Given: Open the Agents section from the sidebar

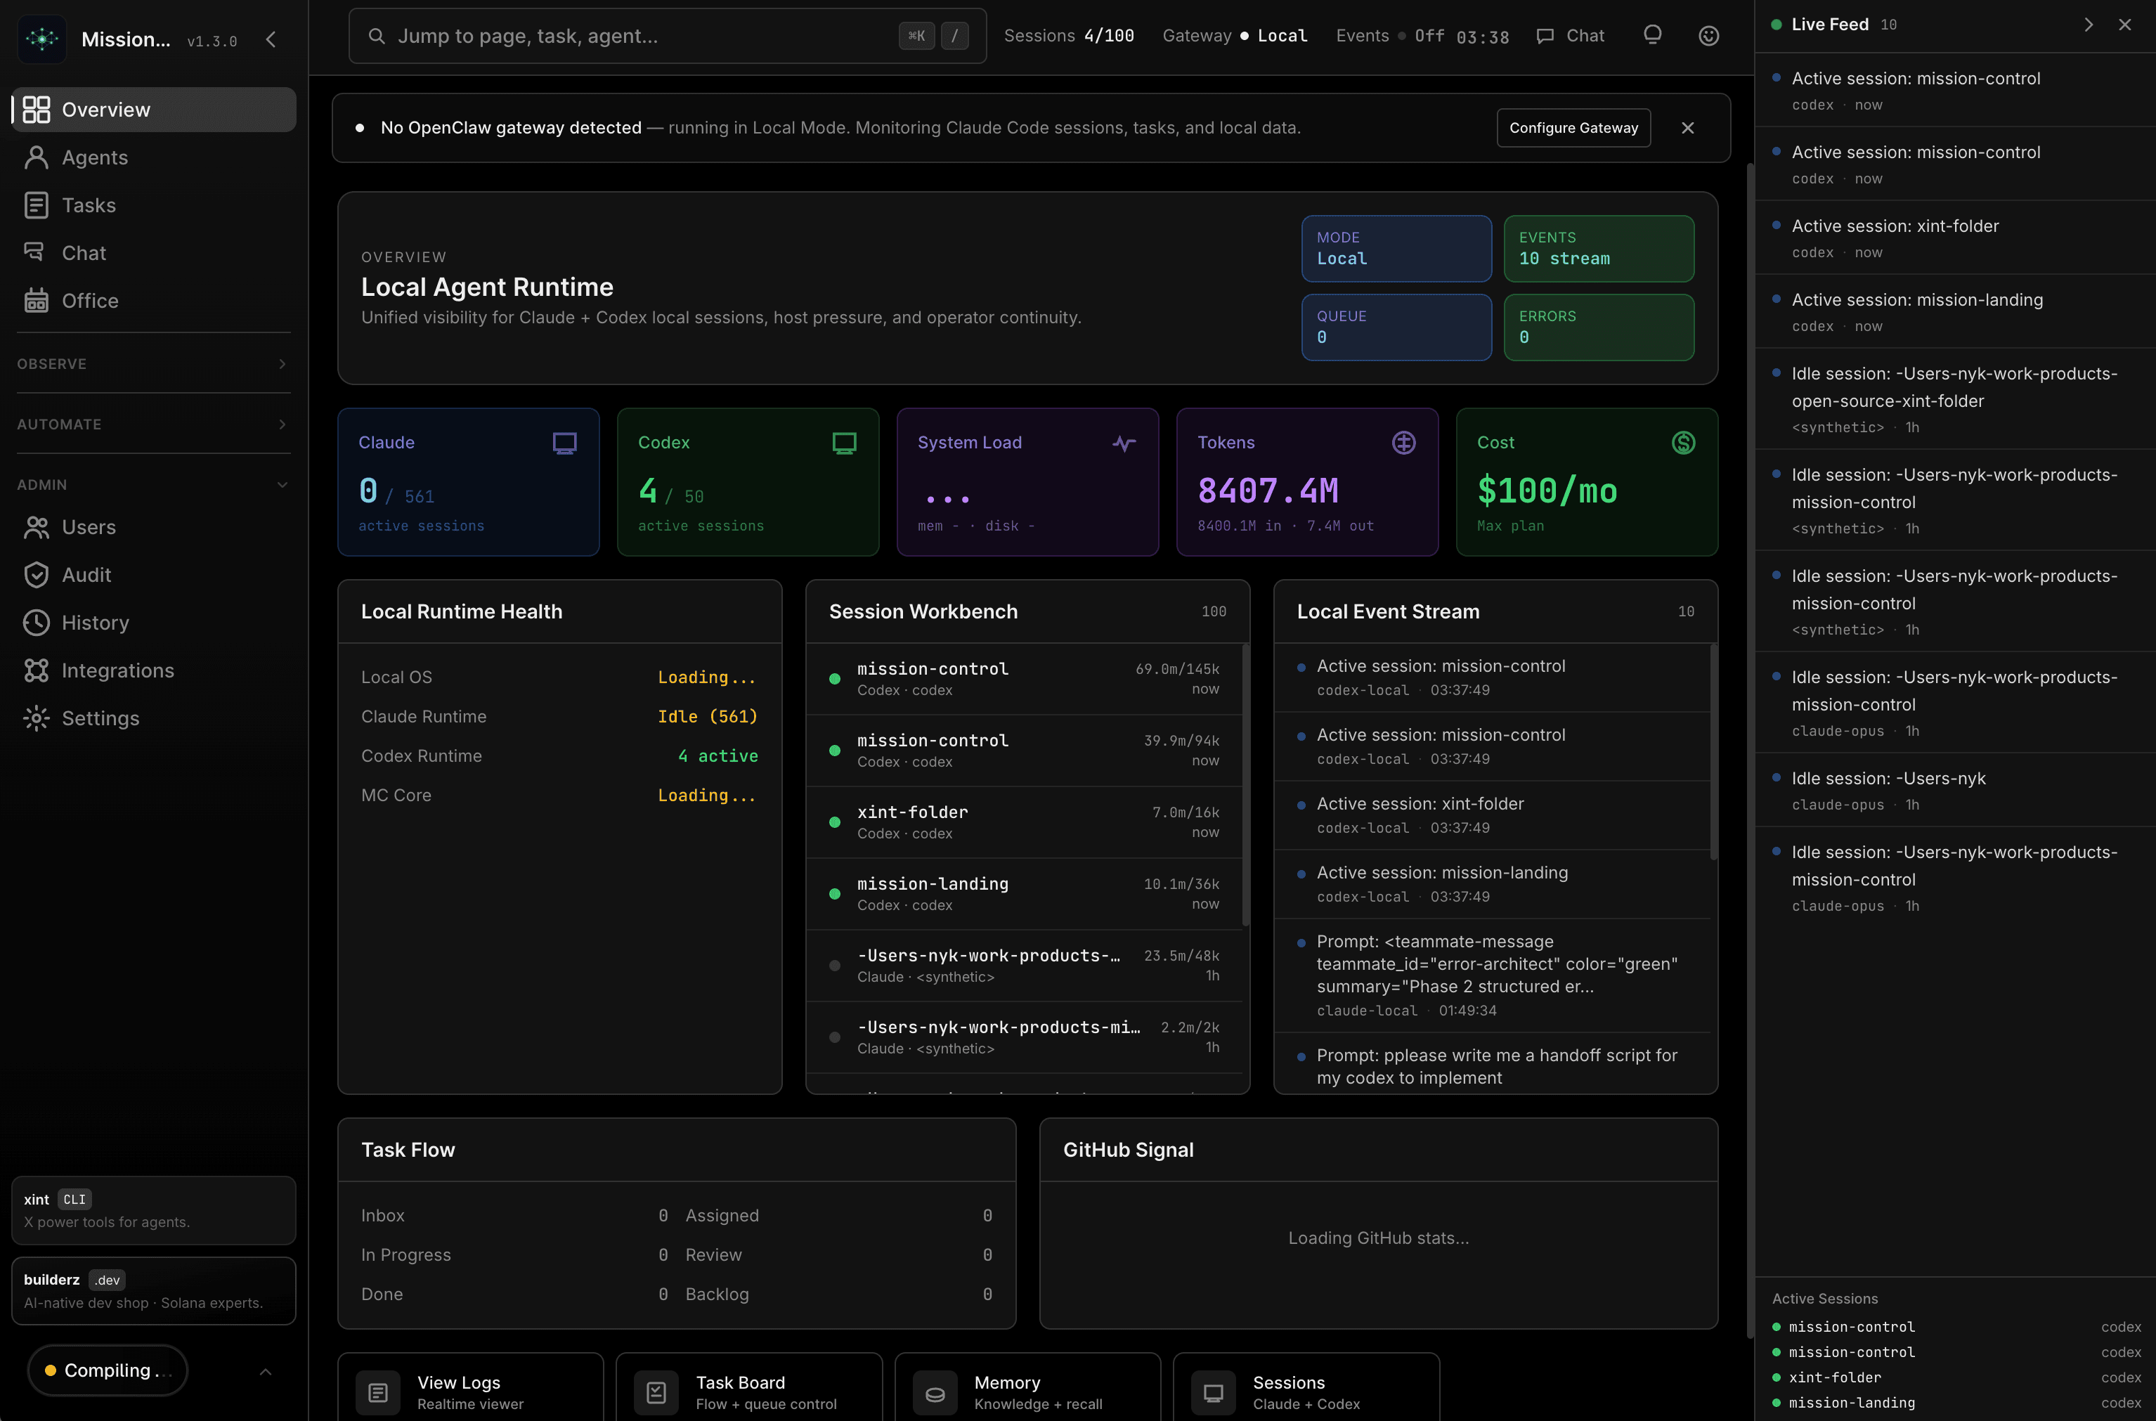Looking at the screenshot, I should click(x=93, y=157).
